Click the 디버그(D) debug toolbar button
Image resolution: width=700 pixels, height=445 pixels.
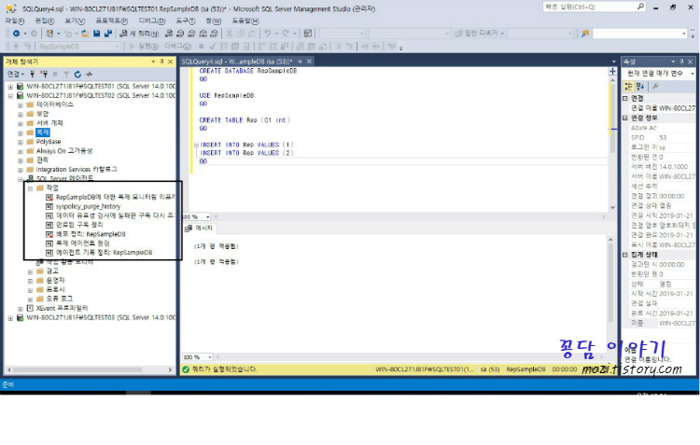177,47
